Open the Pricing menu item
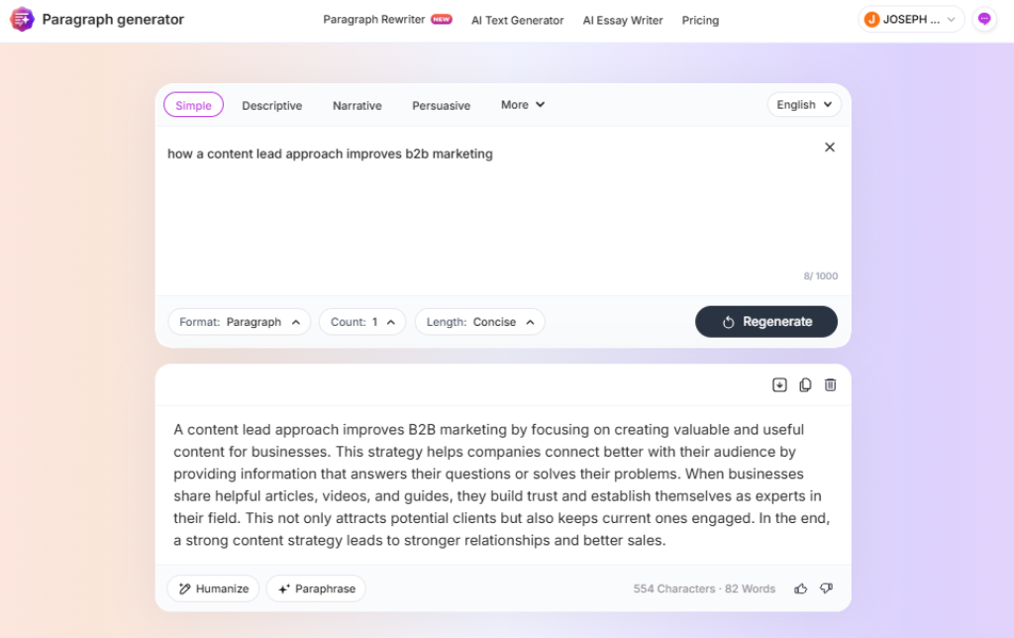The width and height of the screenshot is (1014, 638). 700,20
